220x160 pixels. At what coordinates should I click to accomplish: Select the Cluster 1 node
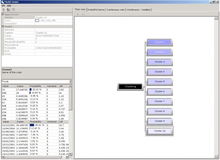point(160,42)
